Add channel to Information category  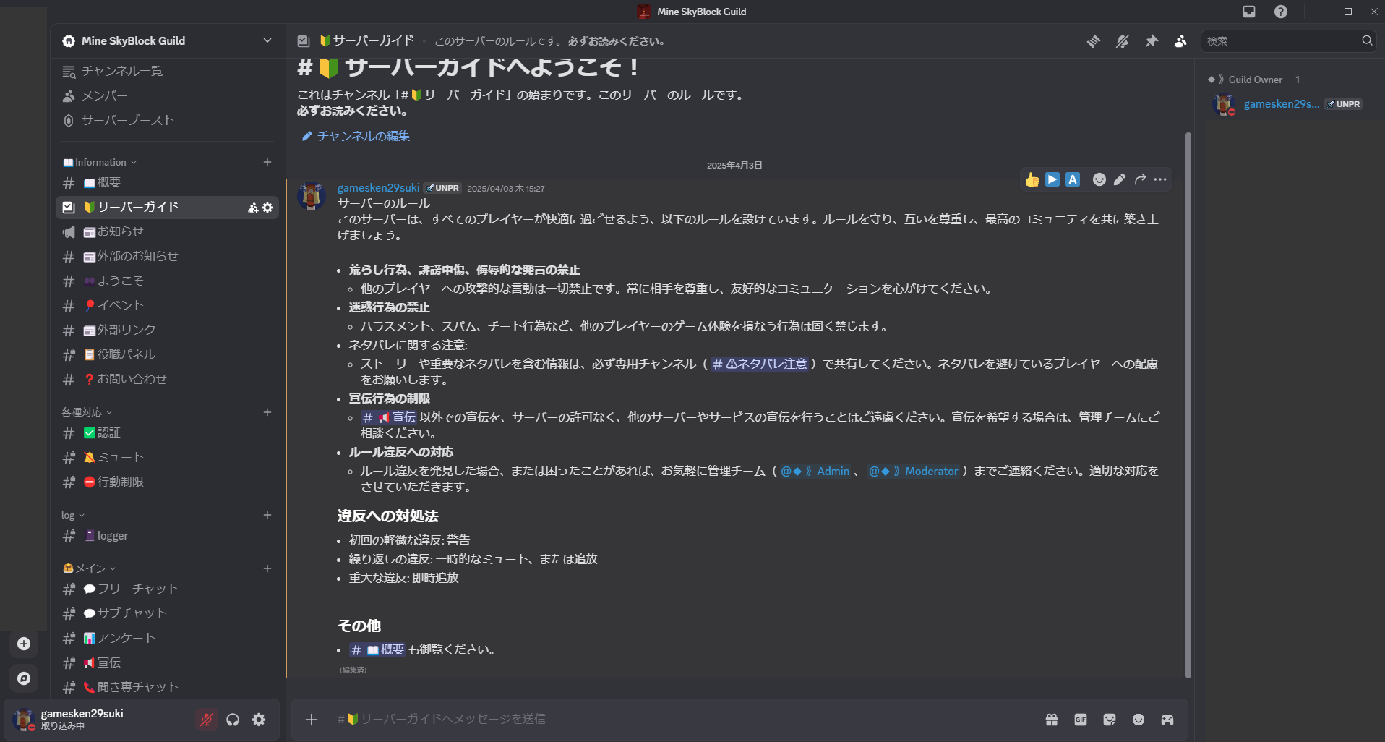[267, 162]
